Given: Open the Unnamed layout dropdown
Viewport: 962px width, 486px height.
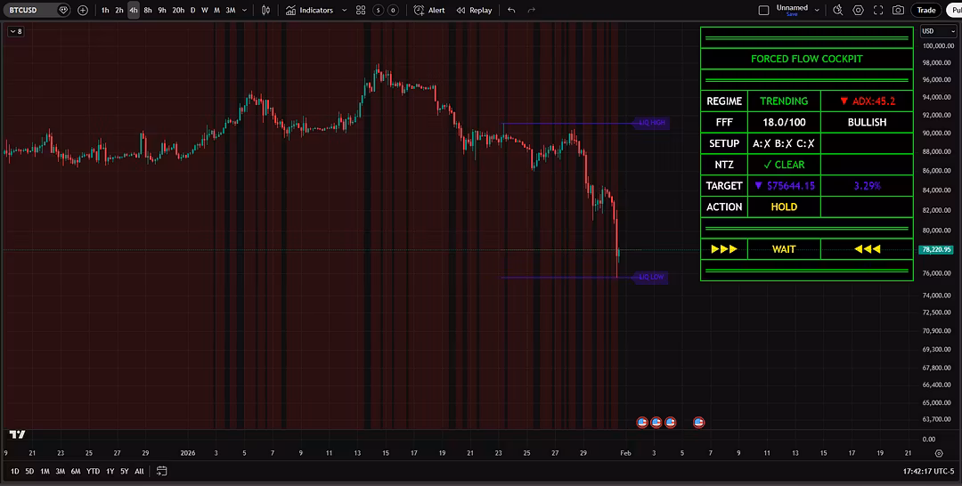Looking at the screenshot, I should (816, 11).
